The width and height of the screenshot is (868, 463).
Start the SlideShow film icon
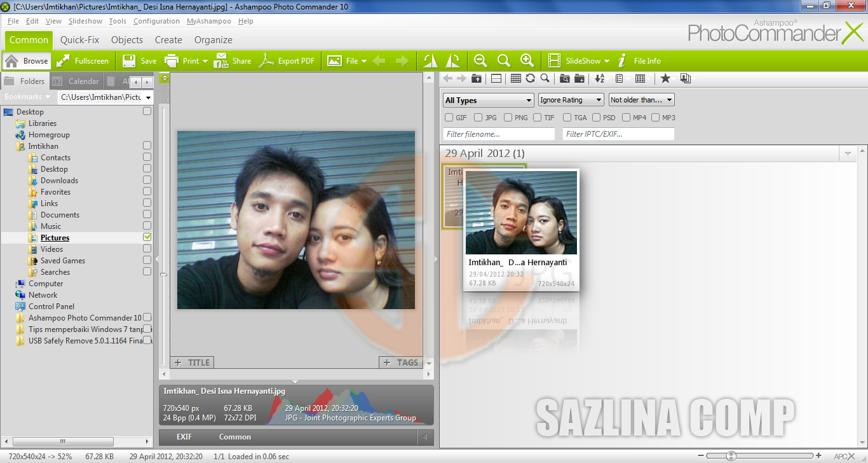554,61
